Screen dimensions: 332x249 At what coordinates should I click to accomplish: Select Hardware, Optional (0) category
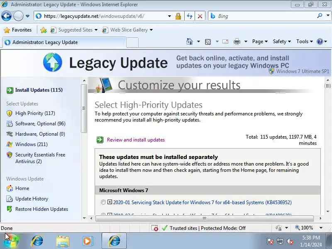(40, 134)
